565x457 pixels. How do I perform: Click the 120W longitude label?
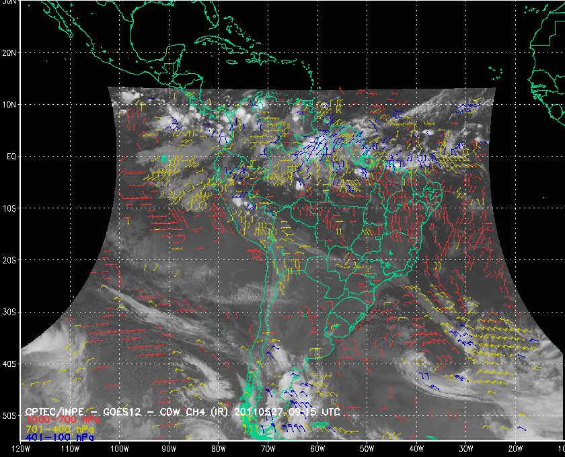click(x=22, y=449)
